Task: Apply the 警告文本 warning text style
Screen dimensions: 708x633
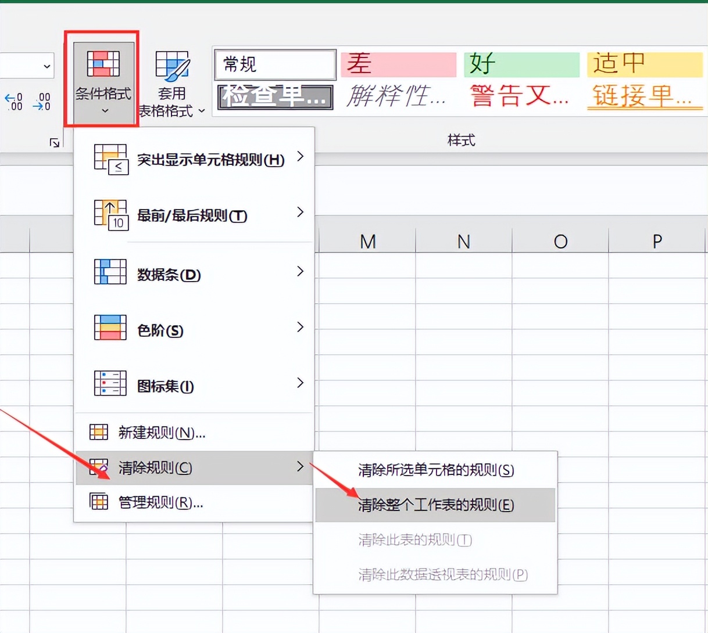Action: (x=522, y=96)
